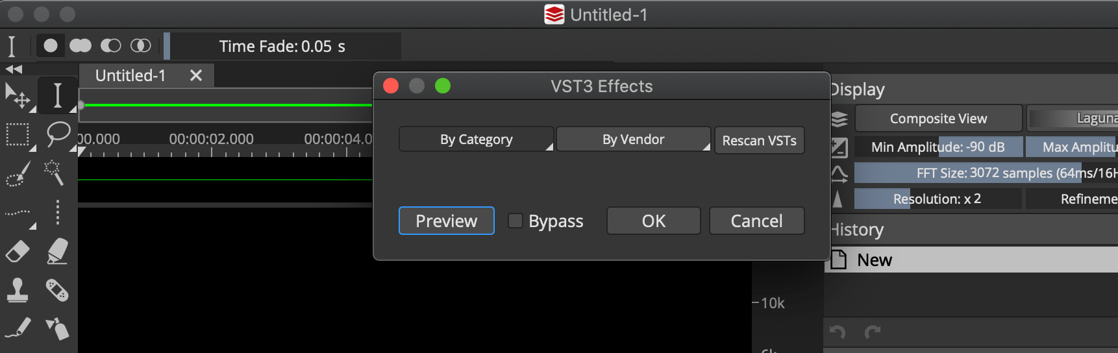
Task: Open the By Category dropdown
Action: pos(476,140)
